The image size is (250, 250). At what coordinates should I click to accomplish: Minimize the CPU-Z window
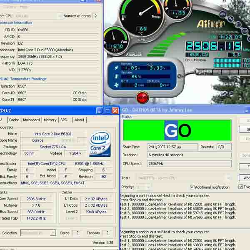[x=100, y=110]
